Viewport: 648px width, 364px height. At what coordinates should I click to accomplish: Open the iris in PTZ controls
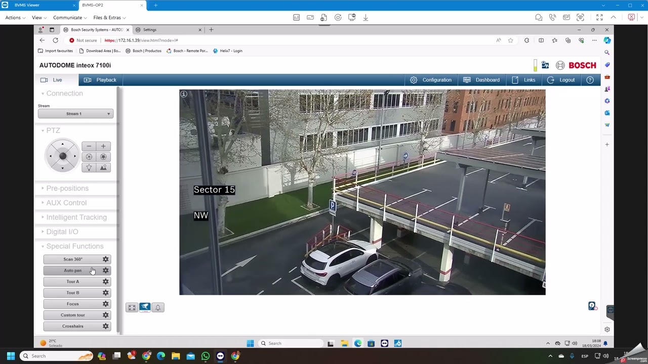[103, 157]
